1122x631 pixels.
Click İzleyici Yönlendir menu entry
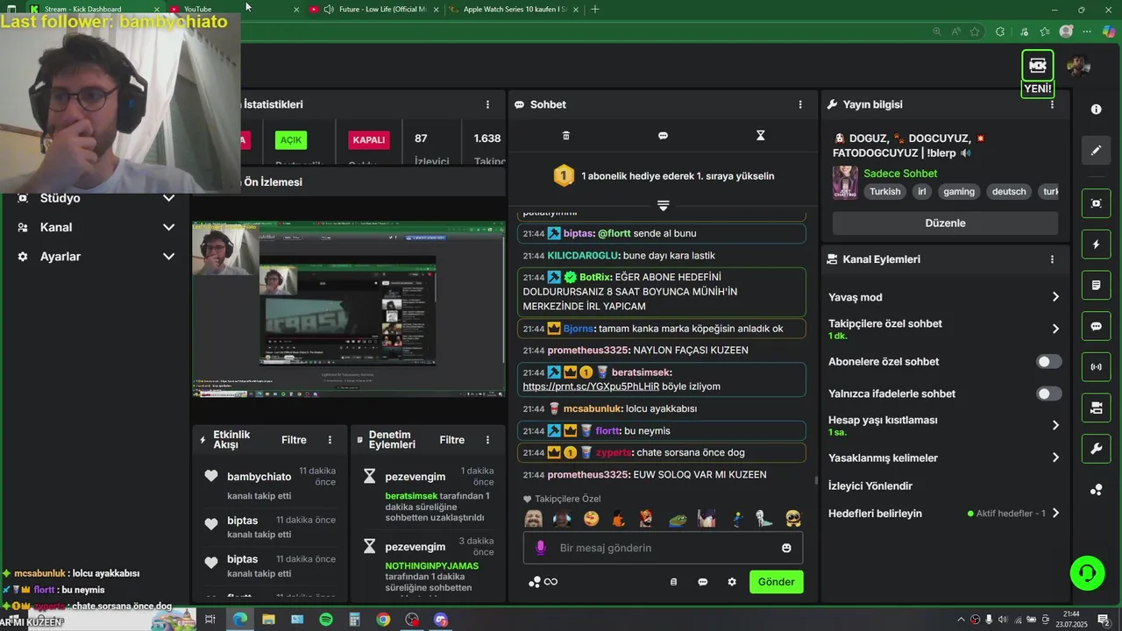(870, 486)
